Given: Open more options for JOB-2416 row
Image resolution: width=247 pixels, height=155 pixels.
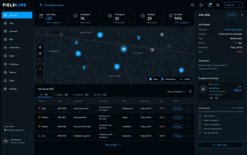Looking at the screenshot, I should click(x=189, y=127).
